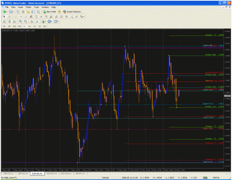
Task: Open the Insert menu
Action: pyautogui.click(x=20, y=7)
